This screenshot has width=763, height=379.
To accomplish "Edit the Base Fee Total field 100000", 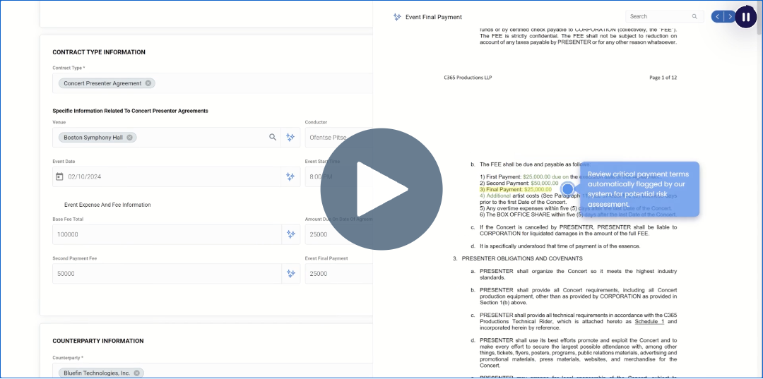I will 167,234.
